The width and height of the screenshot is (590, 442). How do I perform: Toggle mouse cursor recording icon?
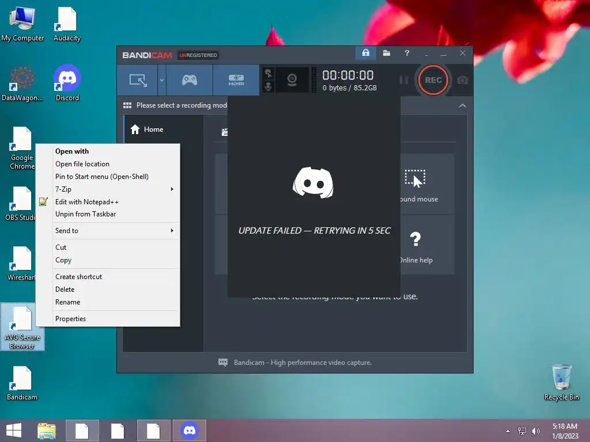point(268,73)
